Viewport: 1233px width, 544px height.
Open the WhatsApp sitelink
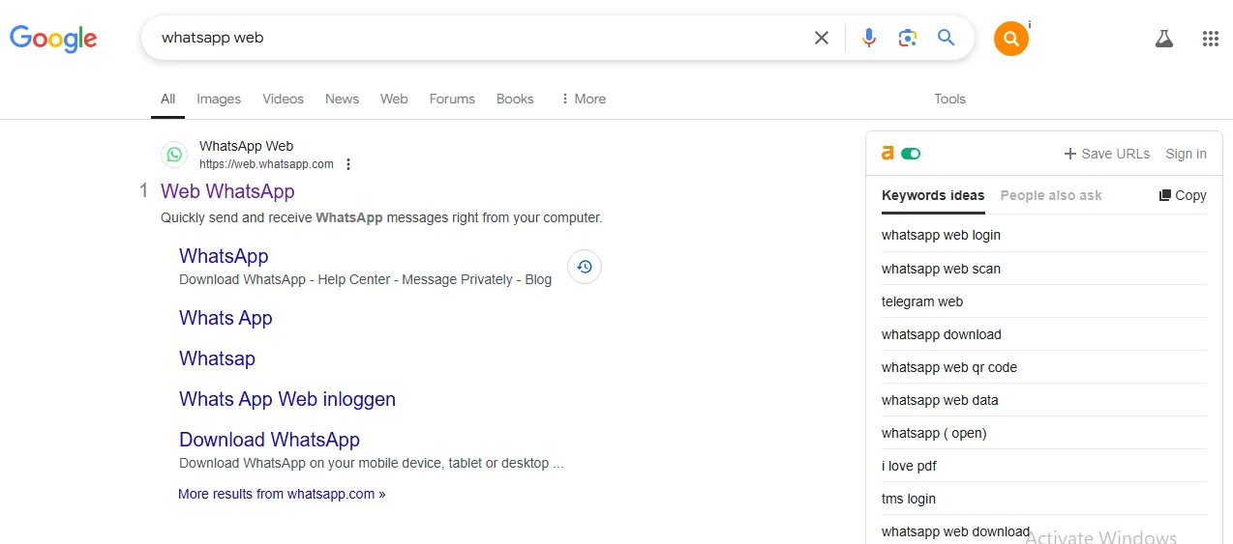click(224, 256)
